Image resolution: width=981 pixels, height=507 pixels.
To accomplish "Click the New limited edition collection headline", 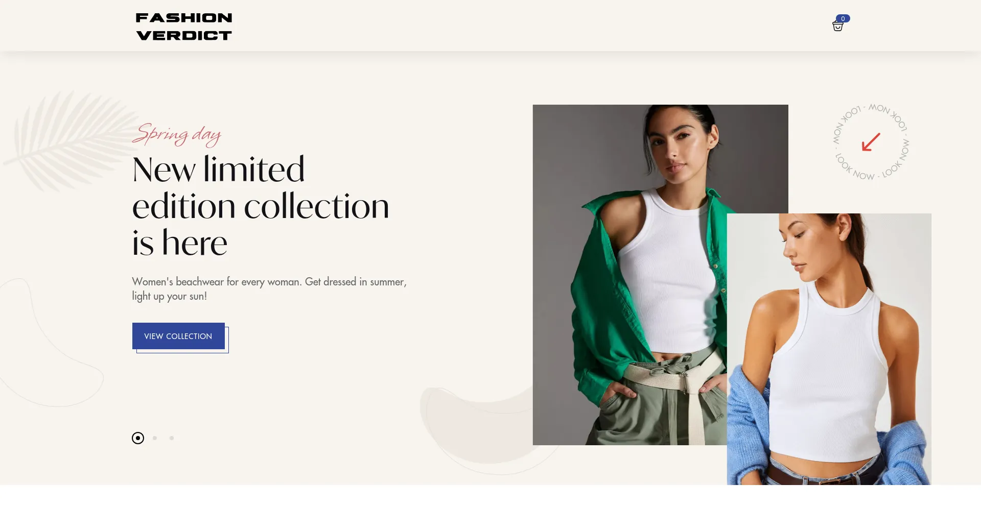I will point(261,206).
